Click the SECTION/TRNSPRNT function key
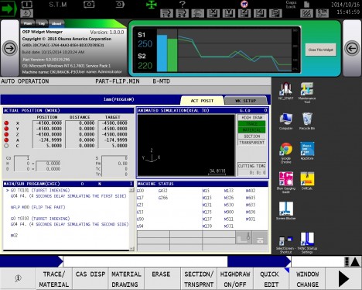362x290 pixels. pos(199,278)
